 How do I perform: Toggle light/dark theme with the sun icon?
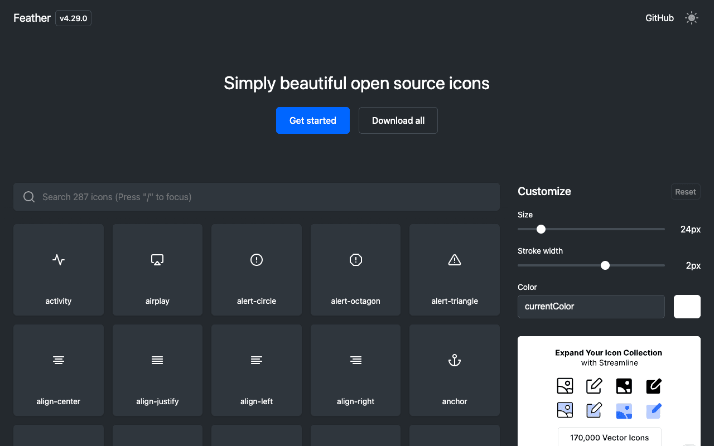click(x=691, y=18)
